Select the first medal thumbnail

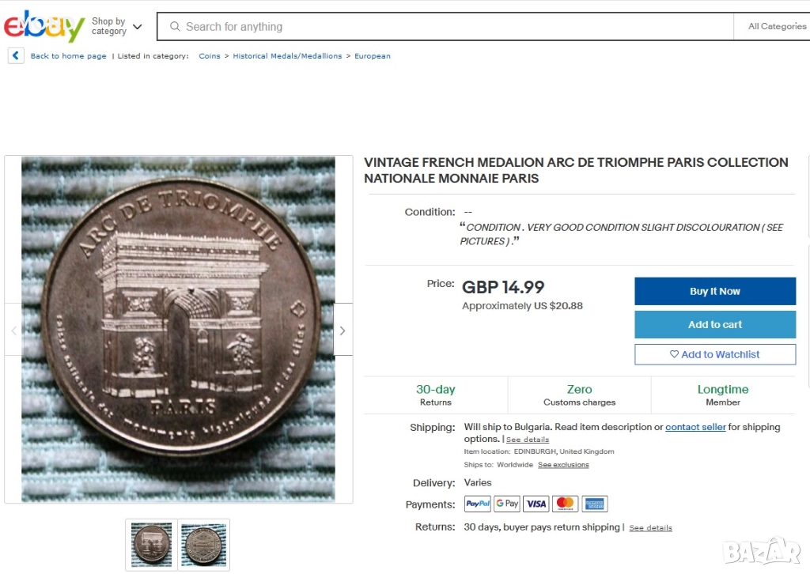151,545
